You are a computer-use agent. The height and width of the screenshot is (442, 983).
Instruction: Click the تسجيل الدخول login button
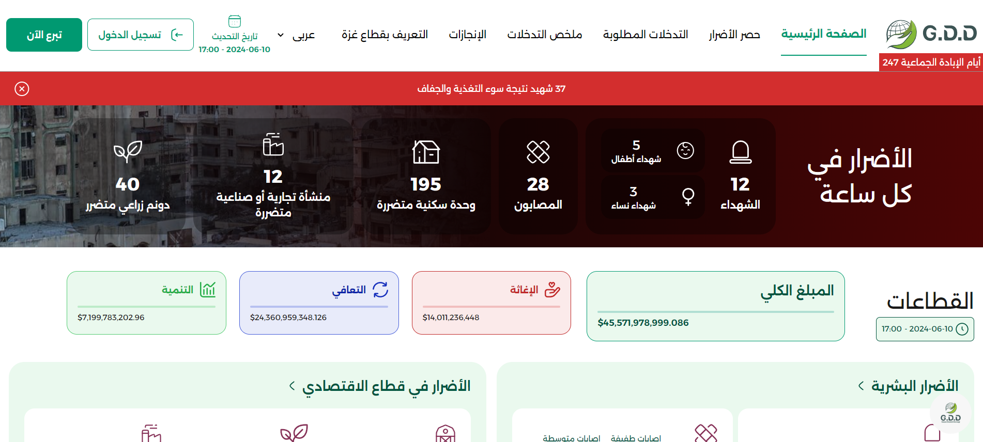(141, 35)
